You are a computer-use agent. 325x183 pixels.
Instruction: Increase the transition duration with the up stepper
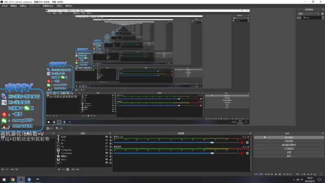(x=323, y=17)
